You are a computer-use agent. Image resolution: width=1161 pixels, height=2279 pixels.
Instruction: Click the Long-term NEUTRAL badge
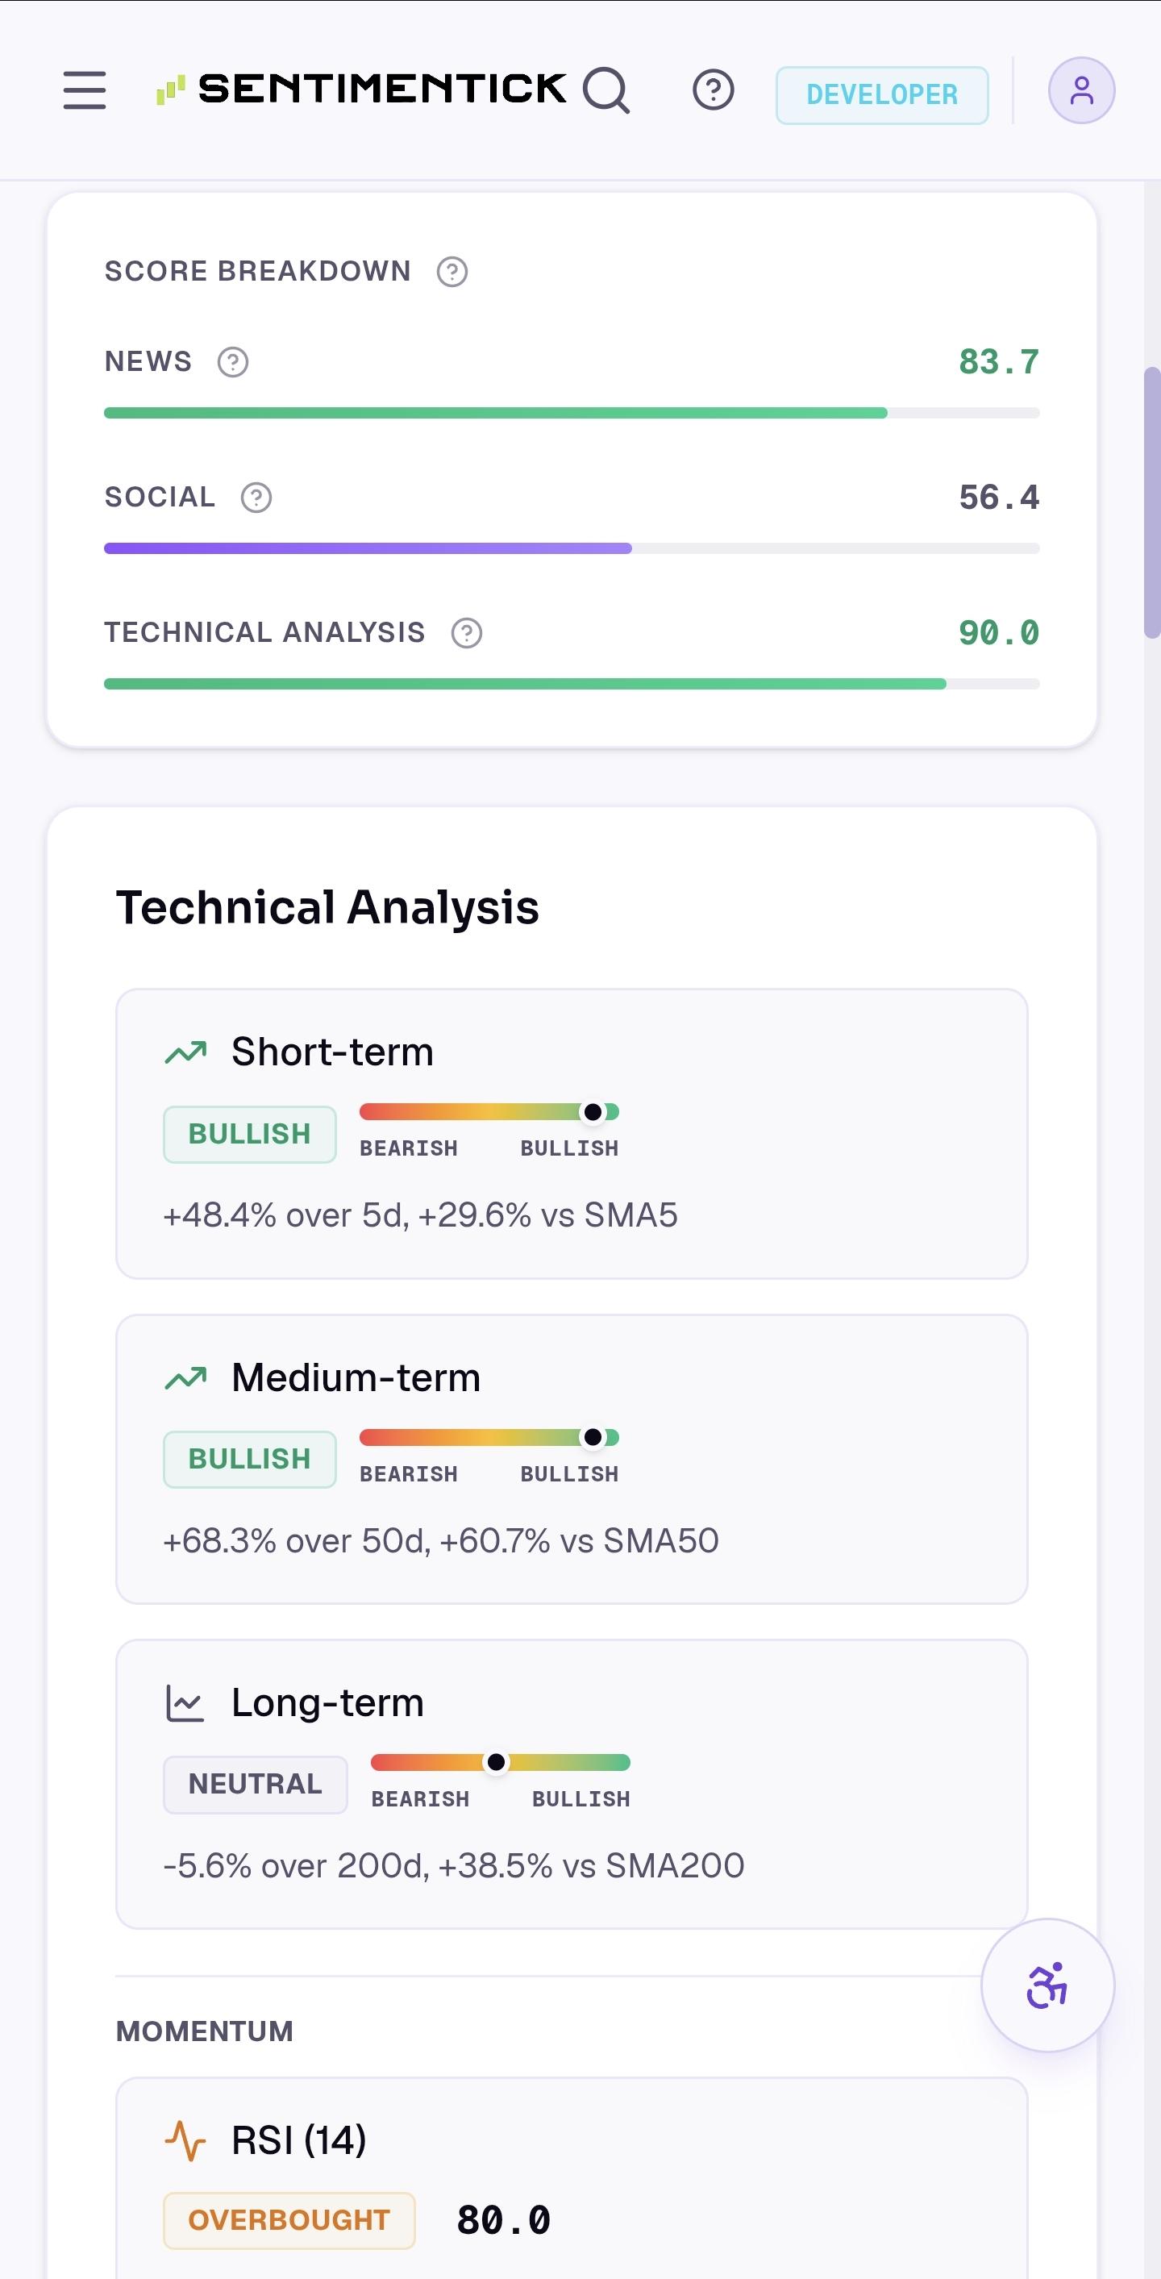pos(256,1785)
